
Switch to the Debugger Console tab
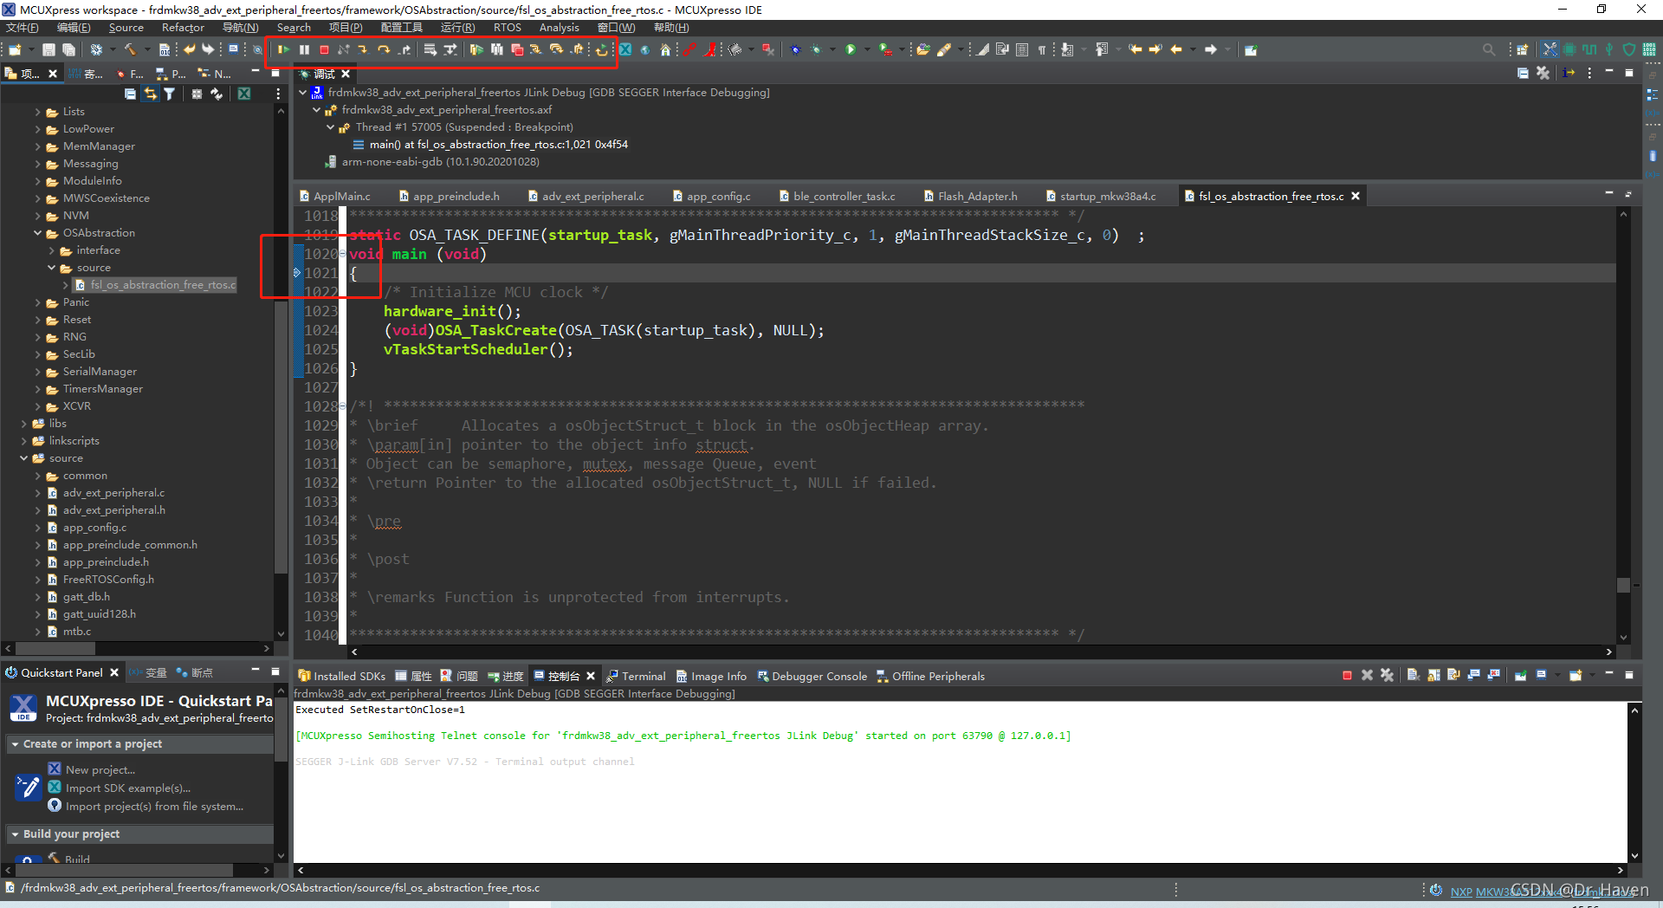(812, 676)
